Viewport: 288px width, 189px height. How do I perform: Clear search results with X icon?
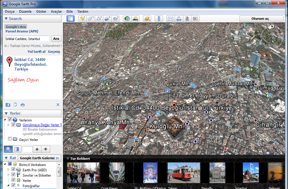coord(58,105)
